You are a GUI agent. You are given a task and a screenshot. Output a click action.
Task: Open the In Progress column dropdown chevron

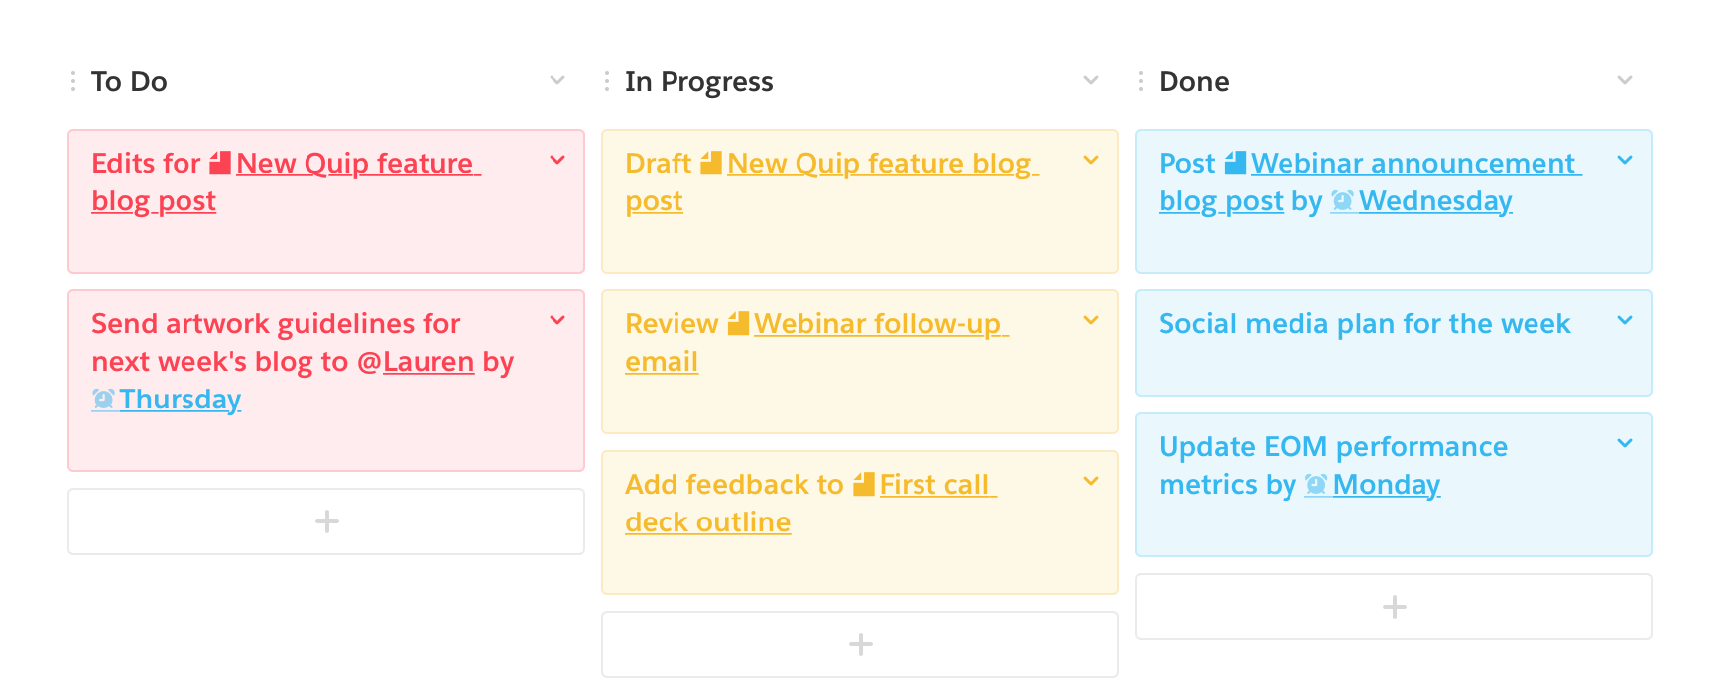pos(1091,80)
